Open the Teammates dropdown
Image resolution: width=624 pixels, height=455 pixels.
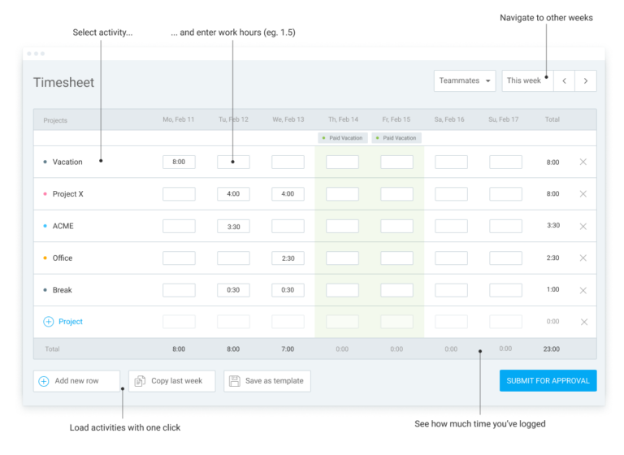click(x=465, y=80)
